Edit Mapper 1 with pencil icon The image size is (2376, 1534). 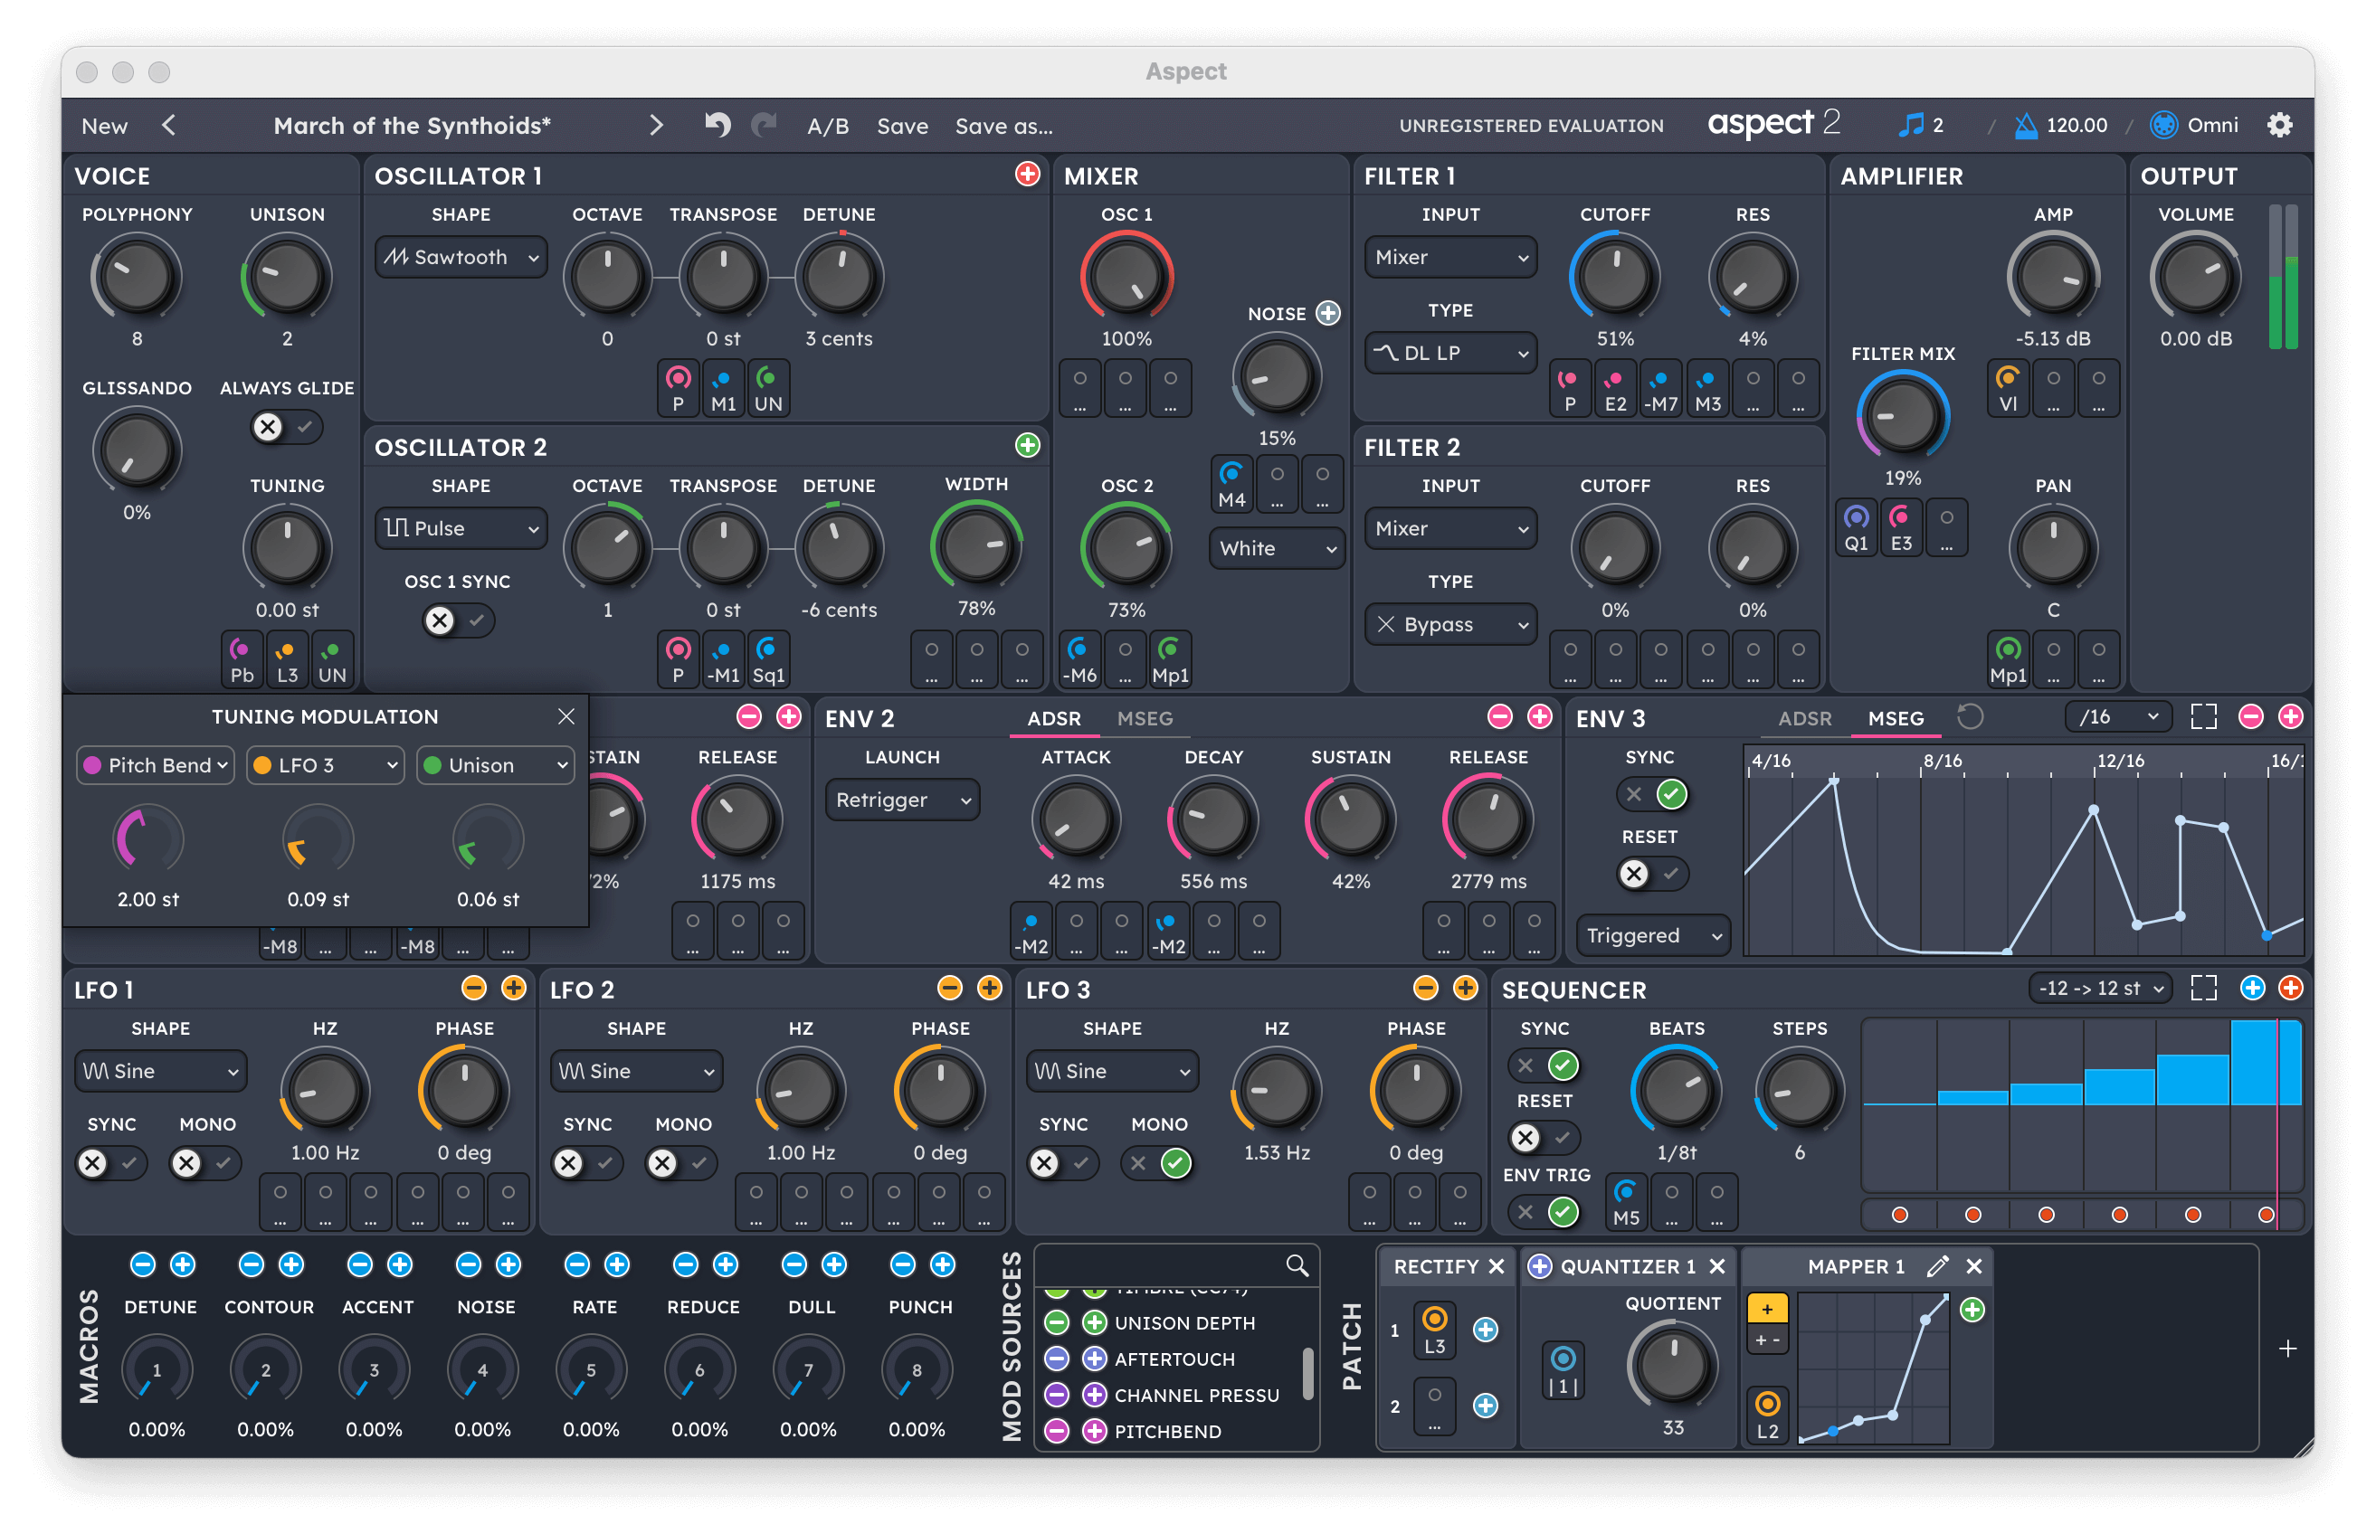tap(1936, 1266)
